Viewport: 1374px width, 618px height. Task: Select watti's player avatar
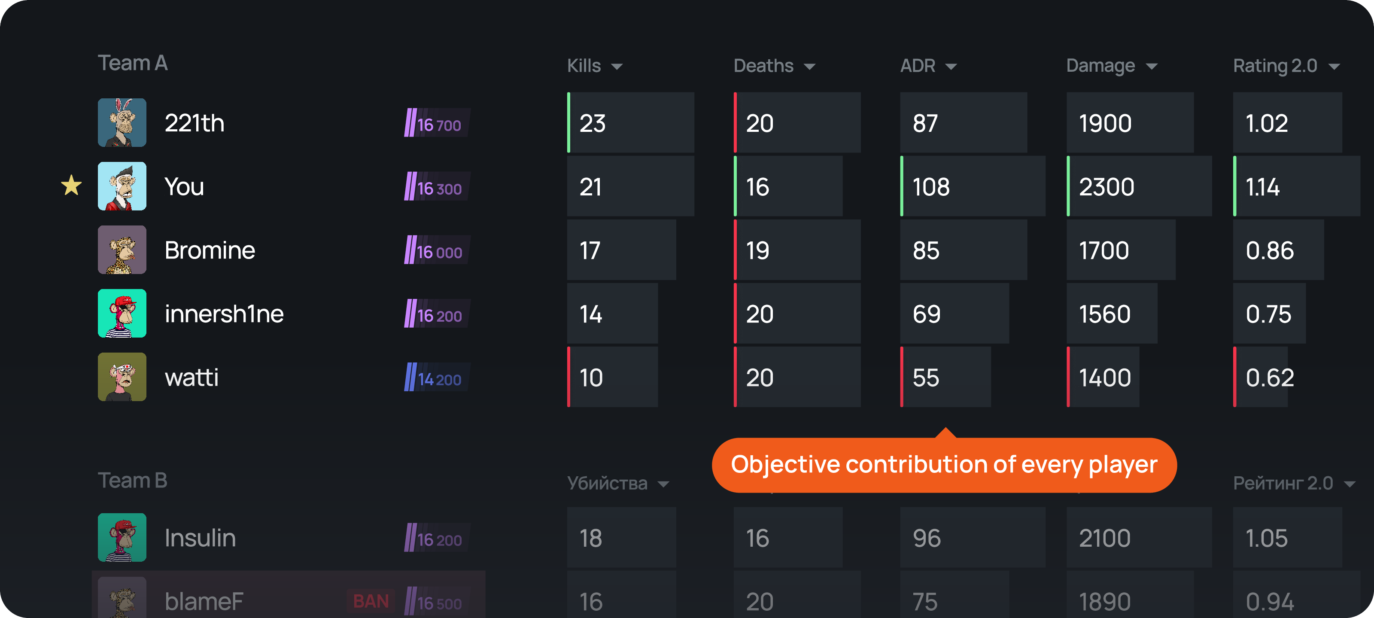point(122,377)
